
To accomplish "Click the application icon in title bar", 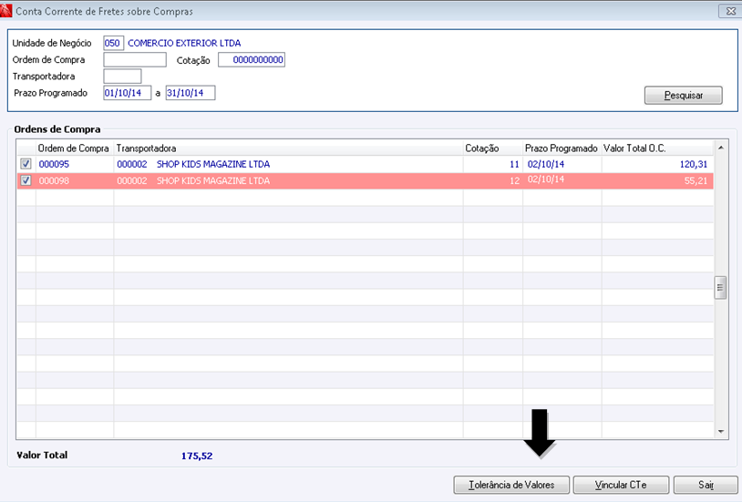I will tap(5, 10).
